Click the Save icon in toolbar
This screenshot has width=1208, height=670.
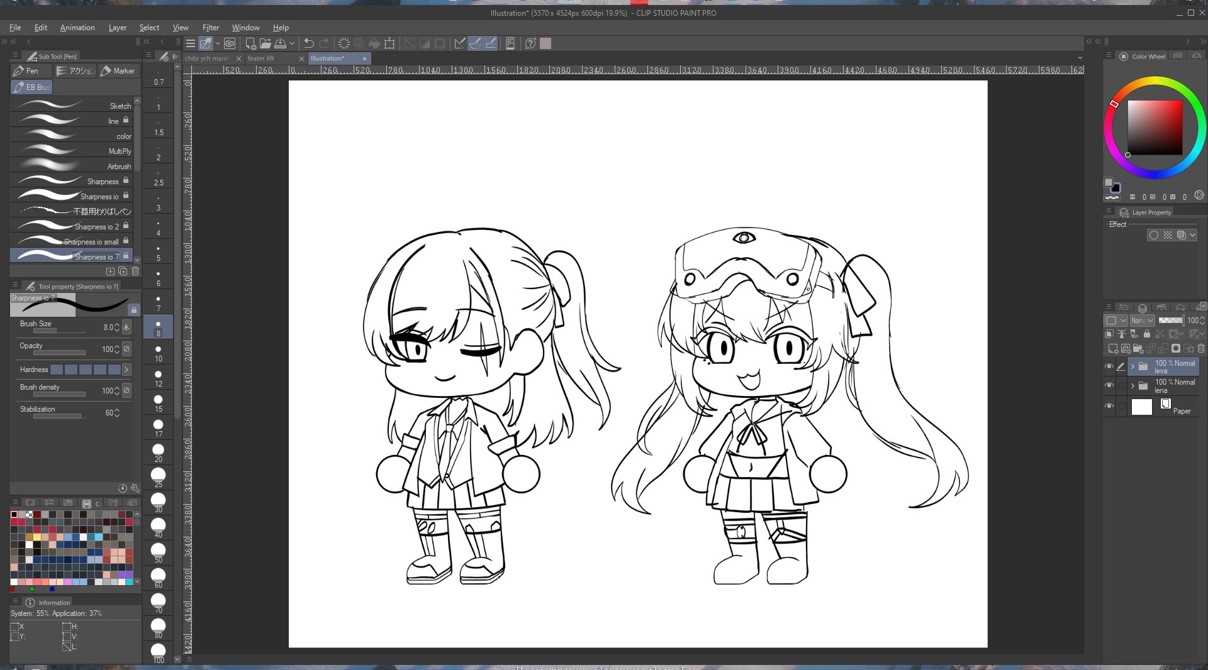coord(280,43)
